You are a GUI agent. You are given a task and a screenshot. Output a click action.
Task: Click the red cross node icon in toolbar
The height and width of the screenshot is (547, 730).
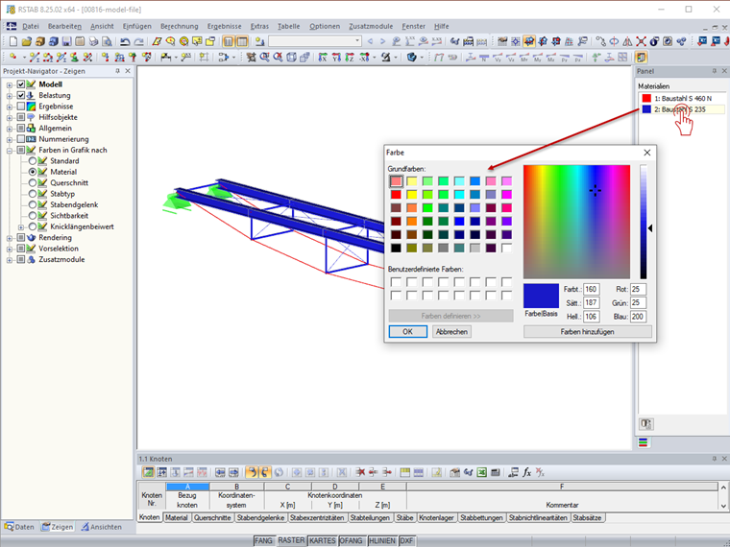(641, 42)
